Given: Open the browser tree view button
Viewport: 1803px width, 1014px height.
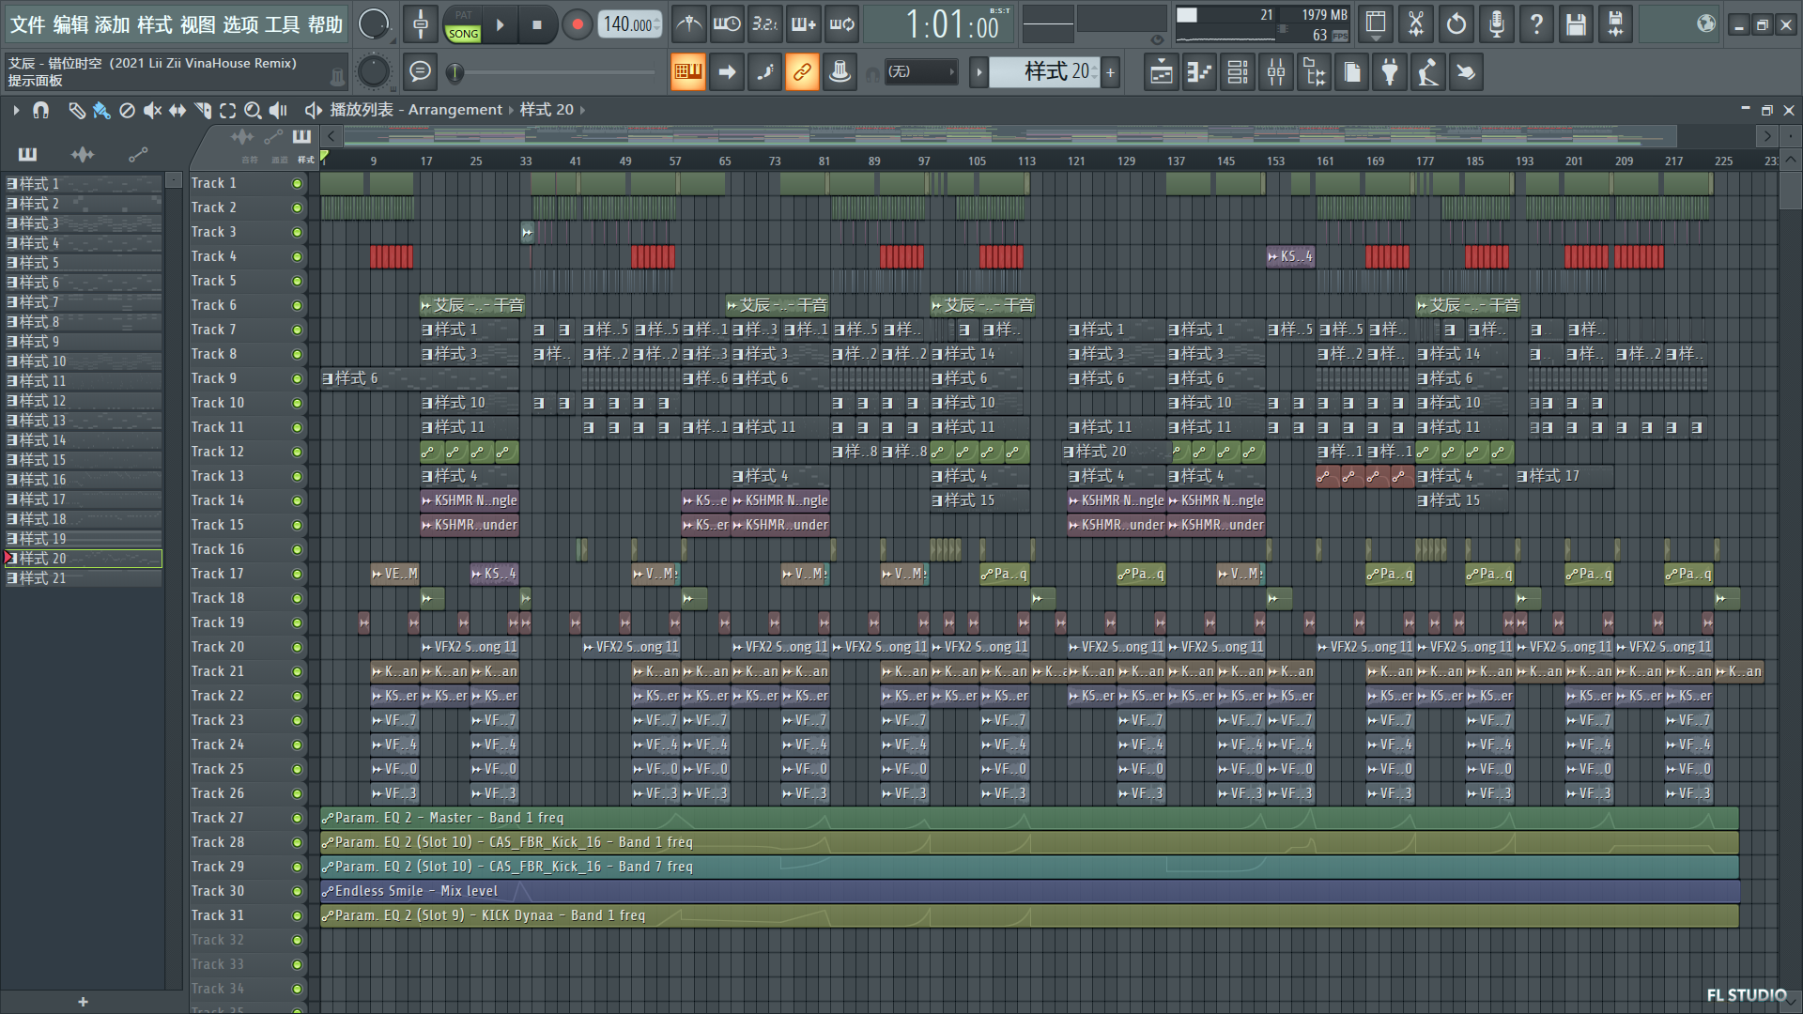Looking at the screenshot, I should 1315,72.
